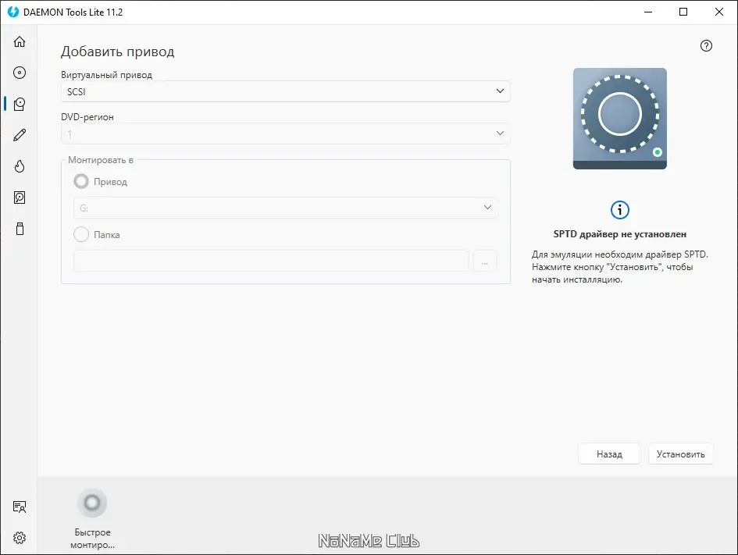Click the help question mark icon
738x555 pixels.
[x=706, y=45]
